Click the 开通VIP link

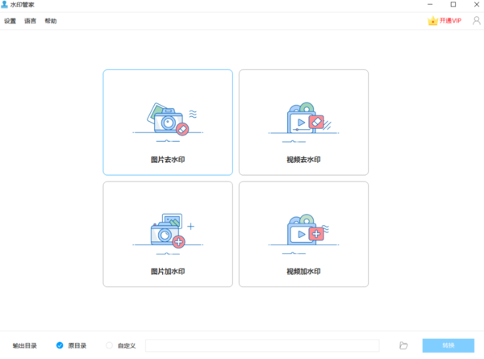coord(450,21)
